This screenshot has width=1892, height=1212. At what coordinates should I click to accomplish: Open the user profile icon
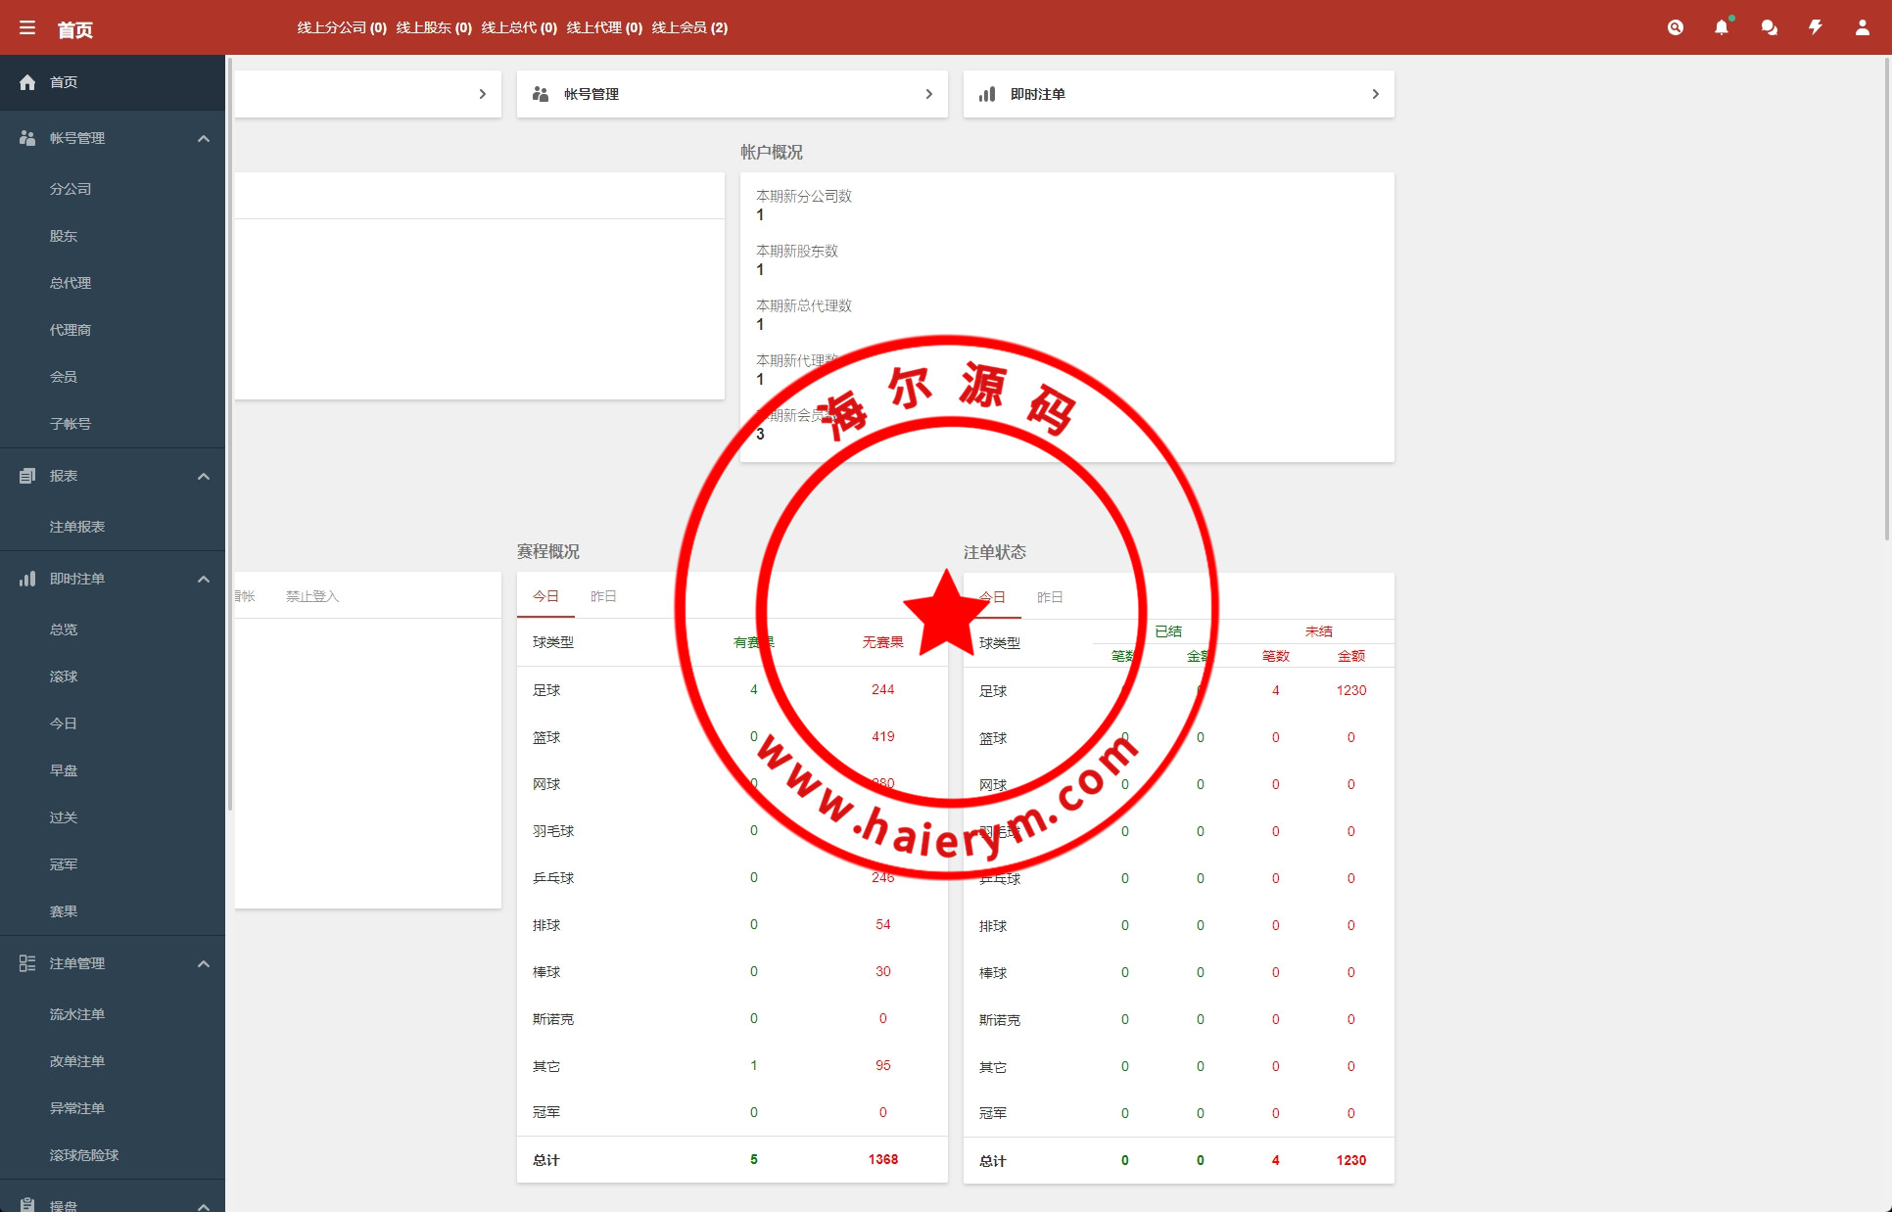pos(1862,27)
